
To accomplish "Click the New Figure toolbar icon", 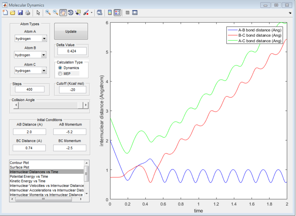I will pos(5,13).
